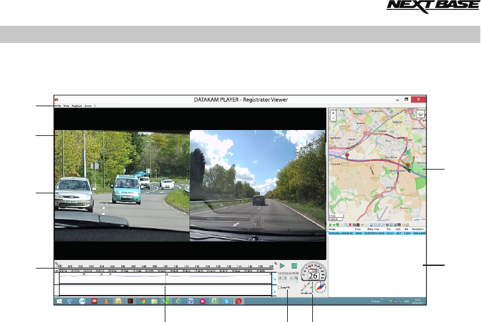
Task: Select the highlighted video file row
Action: pos(377,234)
